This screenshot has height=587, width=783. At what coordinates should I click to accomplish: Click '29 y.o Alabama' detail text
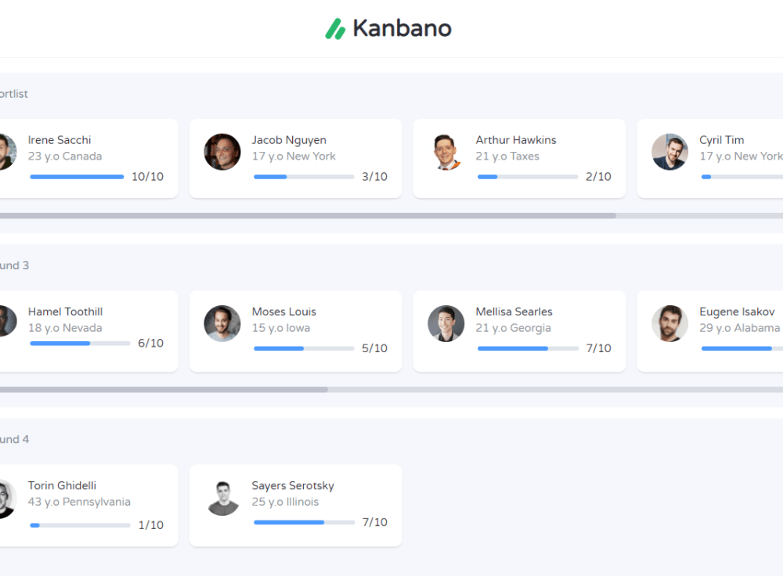coord(740,328)
